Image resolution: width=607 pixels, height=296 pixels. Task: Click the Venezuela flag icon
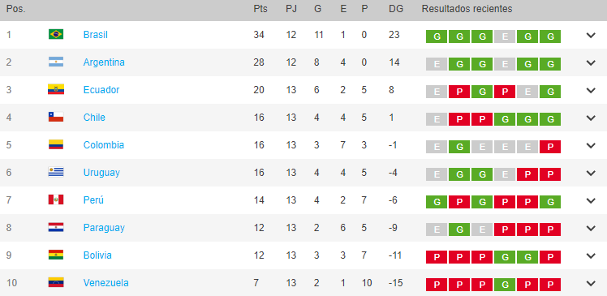[56, 283]
